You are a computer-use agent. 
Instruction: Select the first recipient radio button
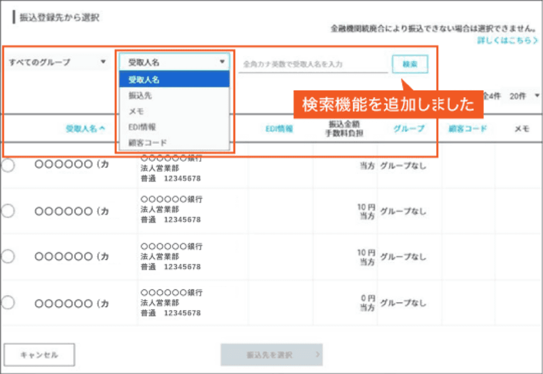8,165
